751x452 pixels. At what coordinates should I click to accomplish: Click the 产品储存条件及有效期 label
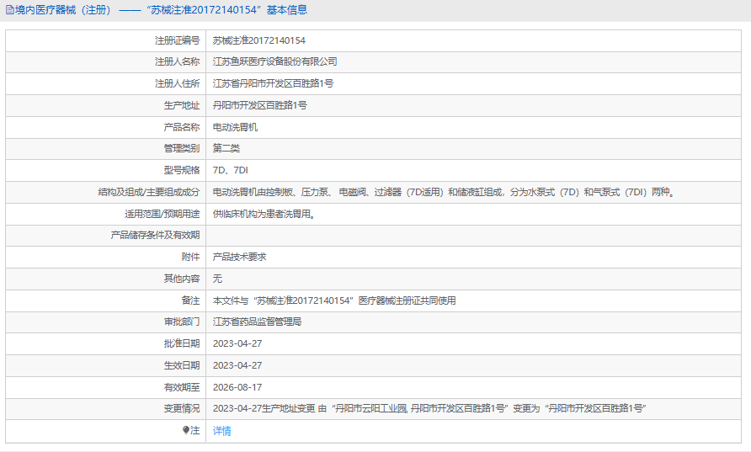tap(155, 235)
